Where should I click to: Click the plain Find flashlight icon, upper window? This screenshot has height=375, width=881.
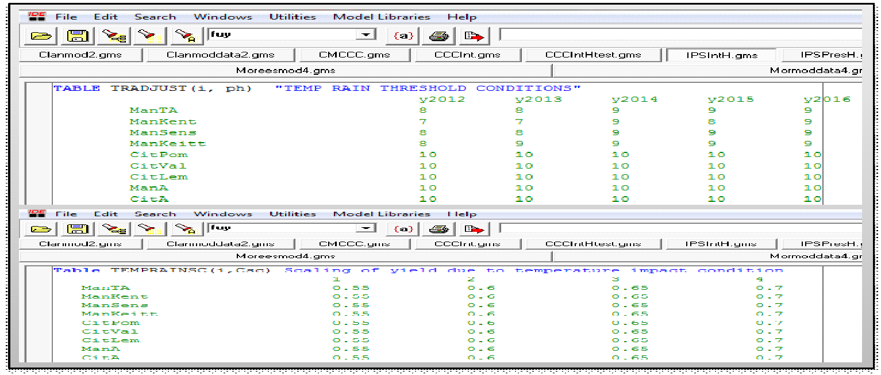[x=151, y=36]
